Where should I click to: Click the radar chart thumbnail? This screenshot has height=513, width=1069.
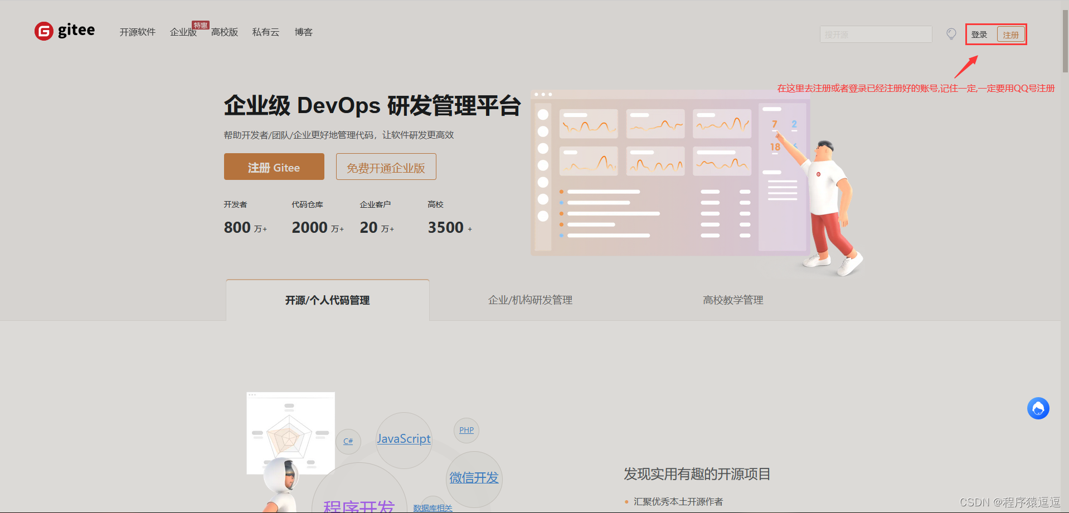(x=290, y=433)
